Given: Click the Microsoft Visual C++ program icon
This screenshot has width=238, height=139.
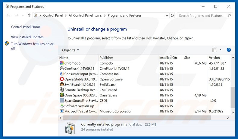Looking at the screenshot, I should [x=62, y=111].
